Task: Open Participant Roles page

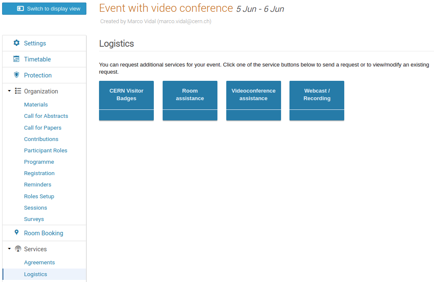Action: (46, 150)
